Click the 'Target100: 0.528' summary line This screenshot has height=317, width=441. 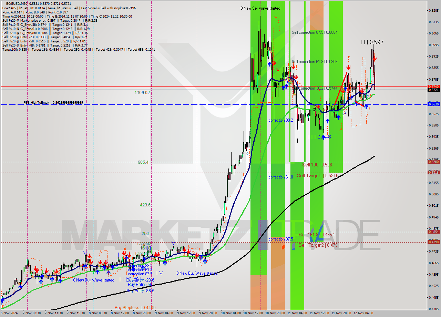[x=79, y=50]
